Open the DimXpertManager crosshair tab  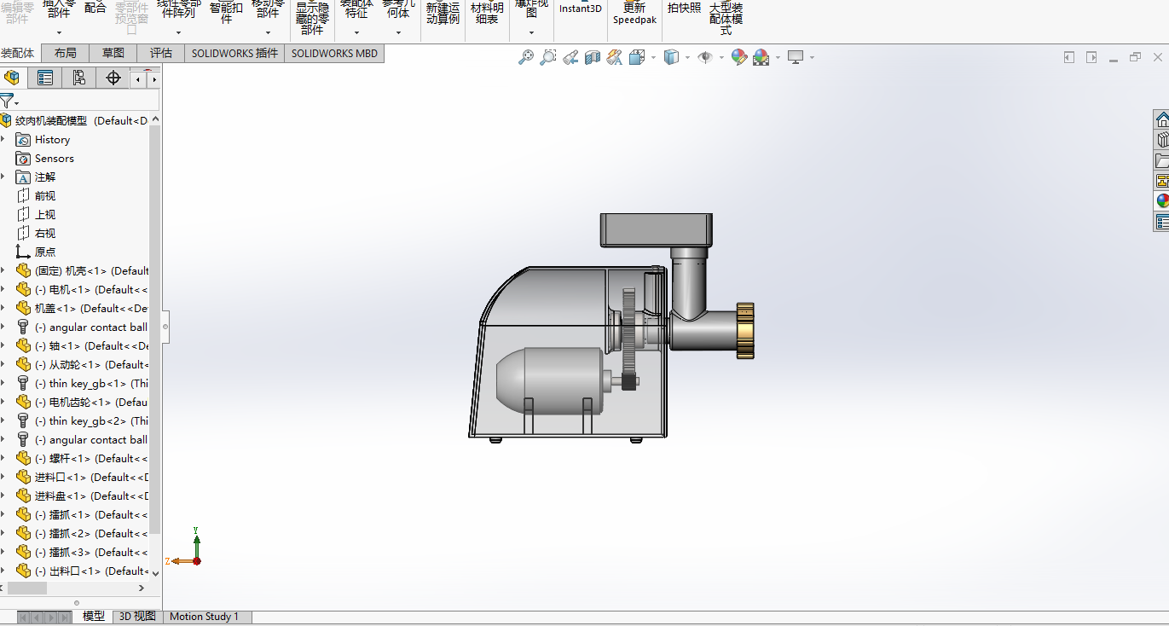click(x=113, y=78)
